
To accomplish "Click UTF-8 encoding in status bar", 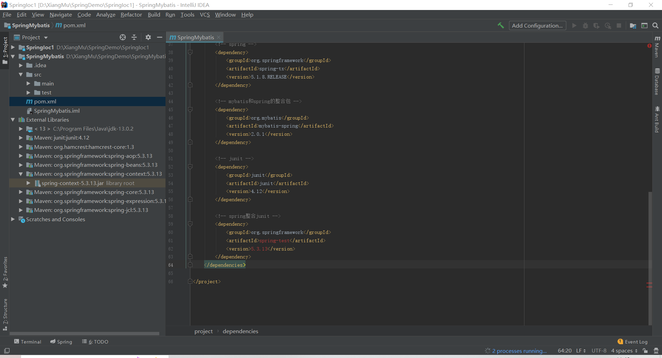I will tap(599, 351).
